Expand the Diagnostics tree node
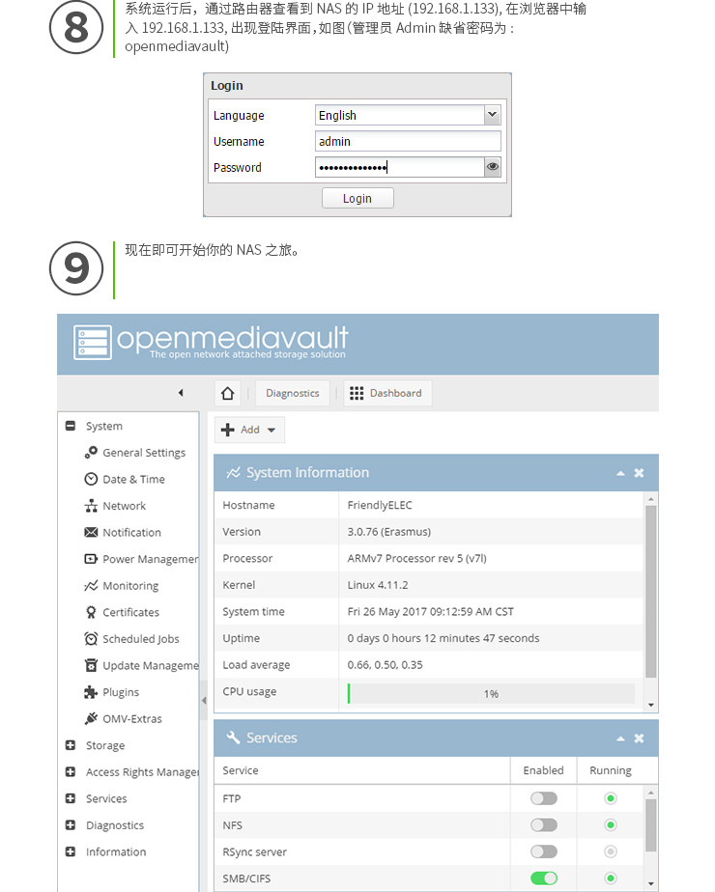The width and height of the screenshot is (715, 892). [71, 824]
